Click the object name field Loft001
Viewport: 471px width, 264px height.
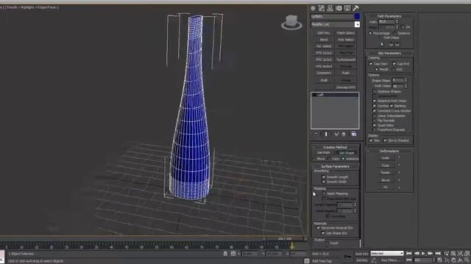(x=332, y=16)
